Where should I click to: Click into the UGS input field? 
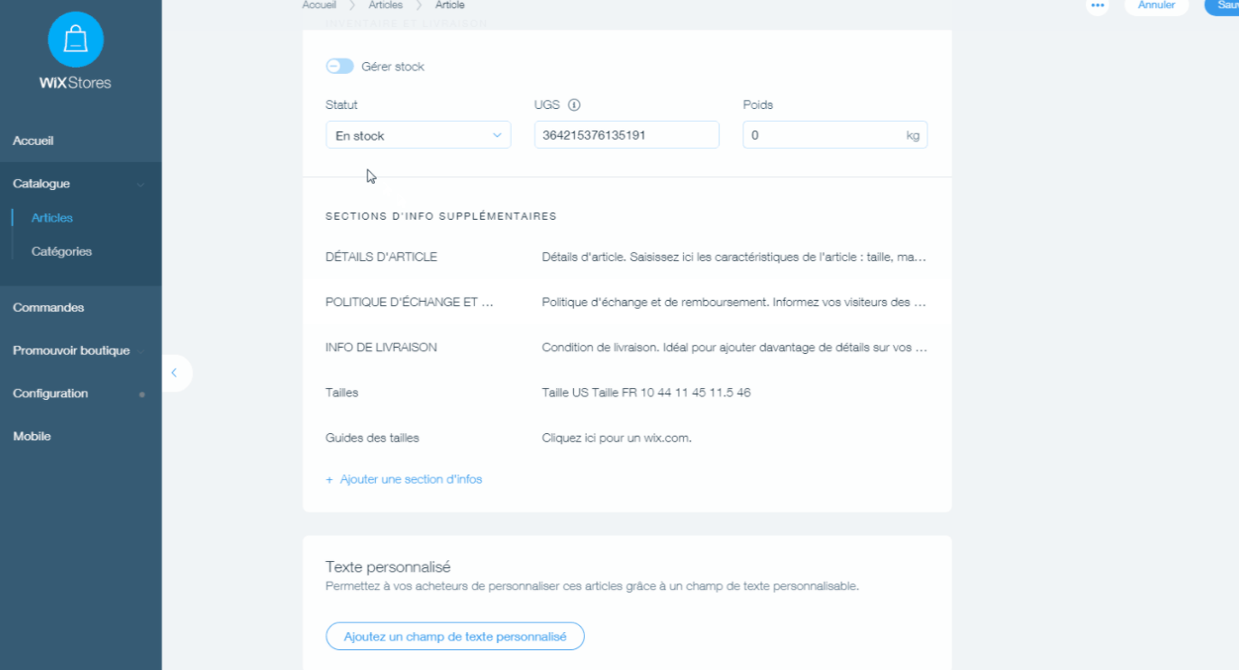(x=626, y=135)
